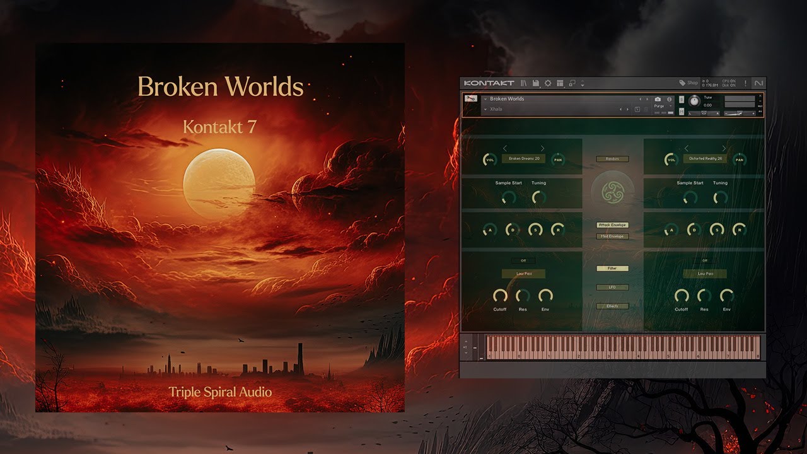Click the master Tune knob
This screenshot has width=807, height=454.
[694, 101]
